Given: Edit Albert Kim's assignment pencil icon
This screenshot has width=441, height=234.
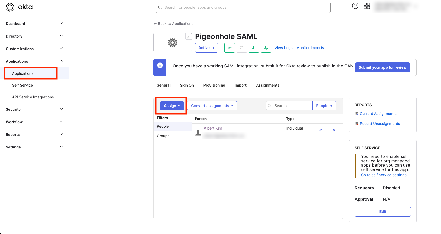Looking at the screenshot, I should [320, 130].
